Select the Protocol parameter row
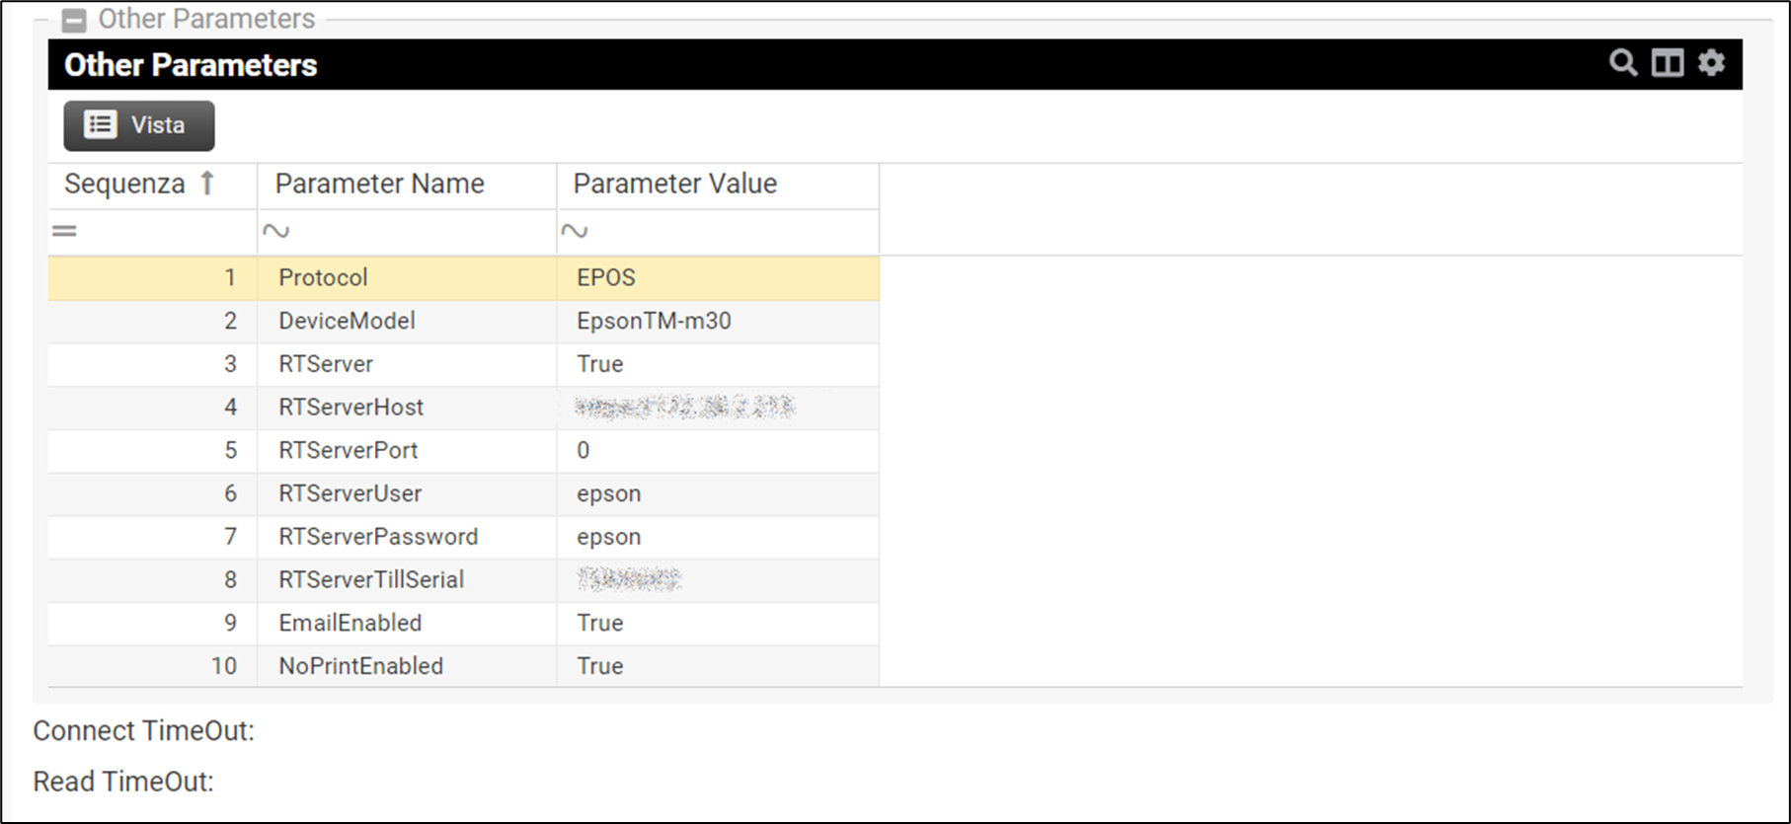The image size is (1791, 824). click(323, 277)
